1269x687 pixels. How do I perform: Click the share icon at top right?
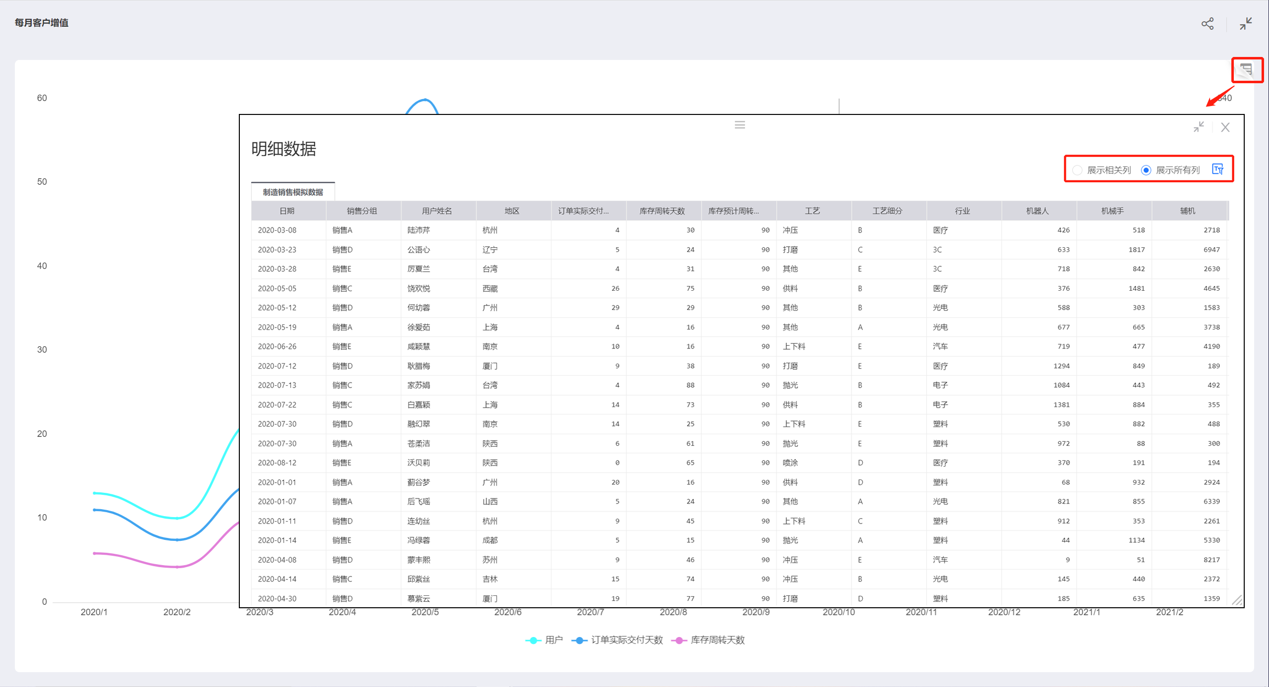click(x=1208, y=24)
